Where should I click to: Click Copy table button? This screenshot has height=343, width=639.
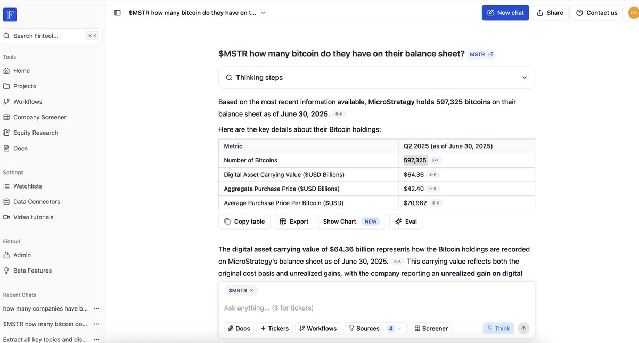244,222
